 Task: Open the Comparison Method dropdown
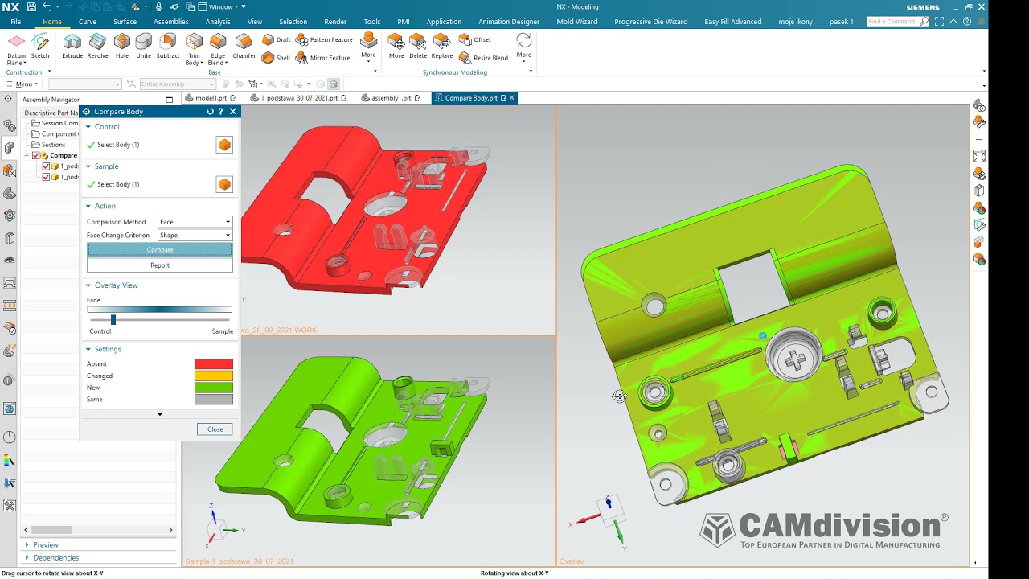tap(195, 222)
